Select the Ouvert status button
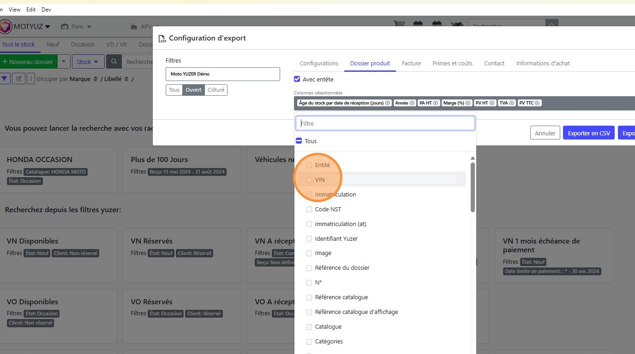 [193, 90]
